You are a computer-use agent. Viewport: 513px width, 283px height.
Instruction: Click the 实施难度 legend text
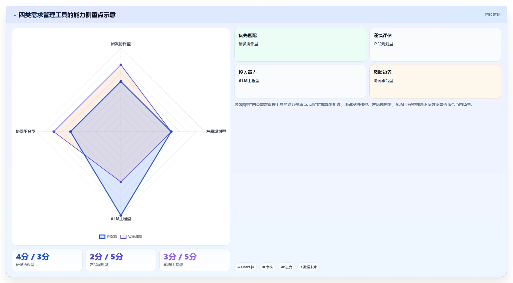[x=135, y=236]
